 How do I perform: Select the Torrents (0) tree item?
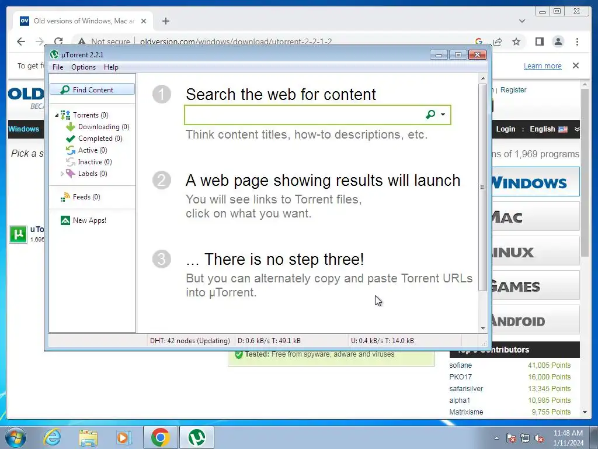click(x=91, y=115)
